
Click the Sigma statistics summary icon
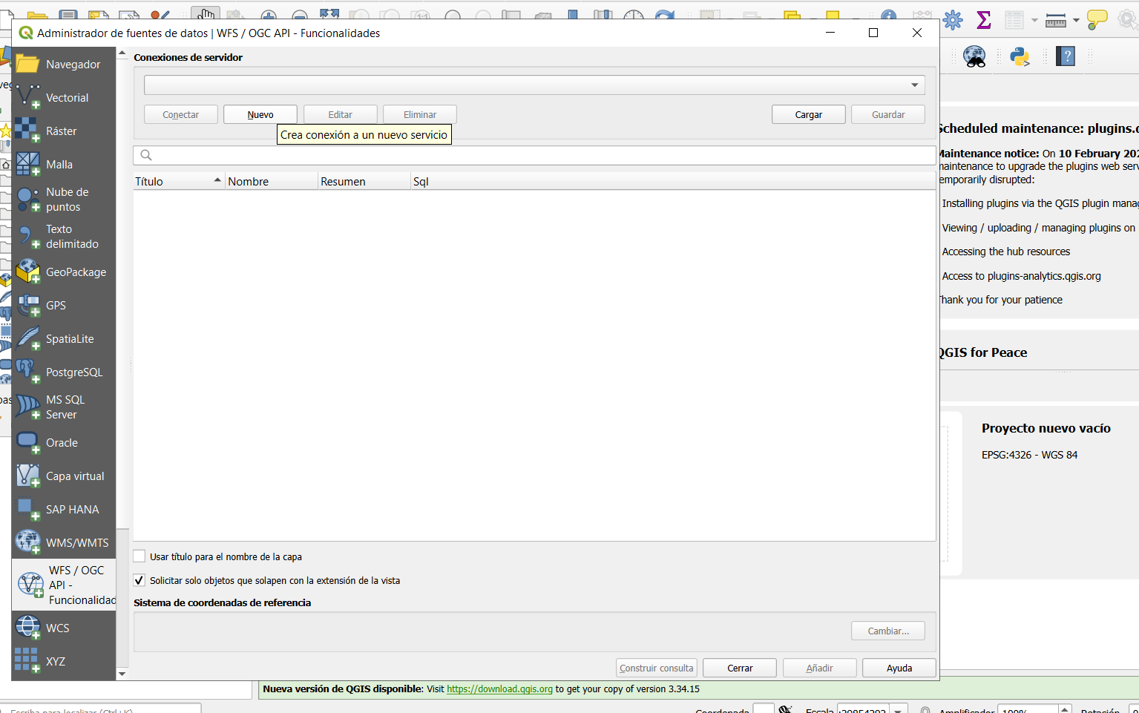(984, 20)
